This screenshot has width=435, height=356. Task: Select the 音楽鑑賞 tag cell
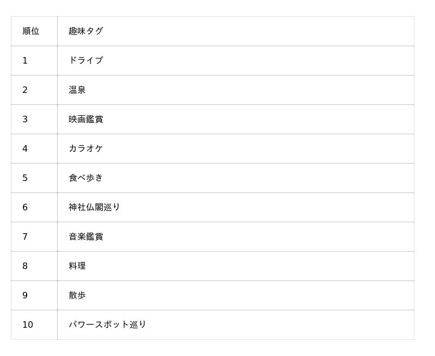[85, 236]
